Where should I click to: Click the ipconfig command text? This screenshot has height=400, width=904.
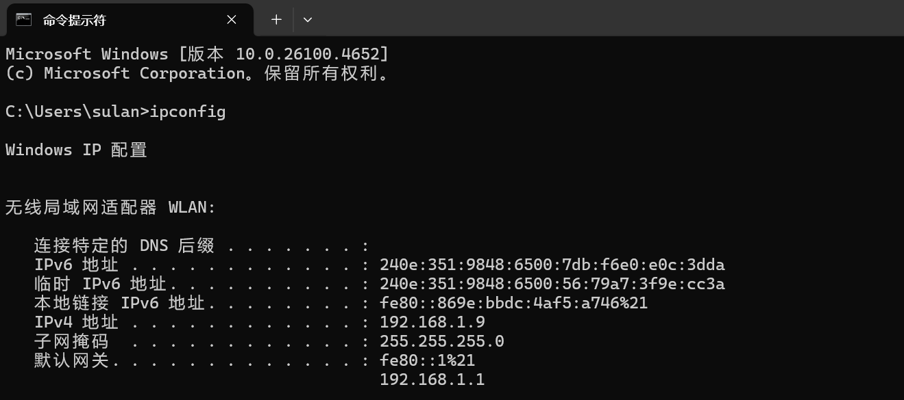187,111
